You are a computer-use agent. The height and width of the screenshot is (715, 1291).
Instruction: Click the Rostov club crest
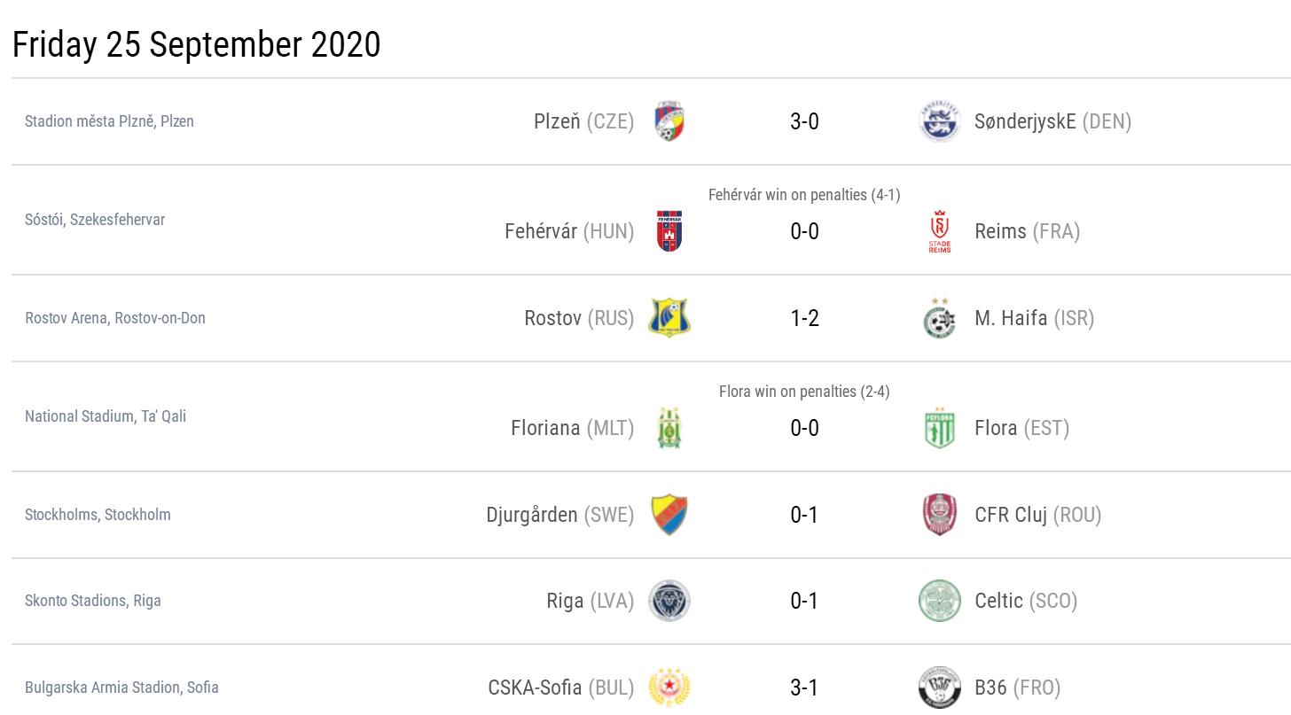coord(669,318)
